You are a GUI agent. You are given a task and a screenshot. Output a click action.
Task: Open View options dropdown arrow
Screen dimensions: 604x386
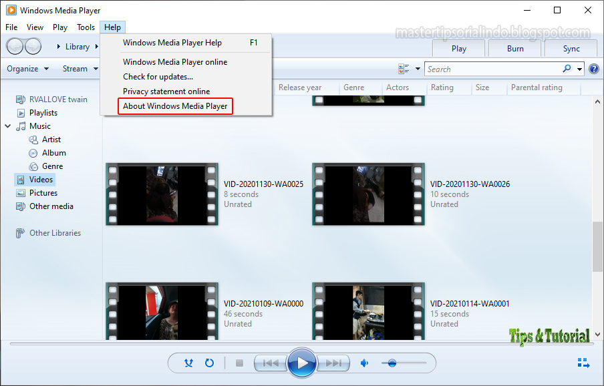[418, 69]
